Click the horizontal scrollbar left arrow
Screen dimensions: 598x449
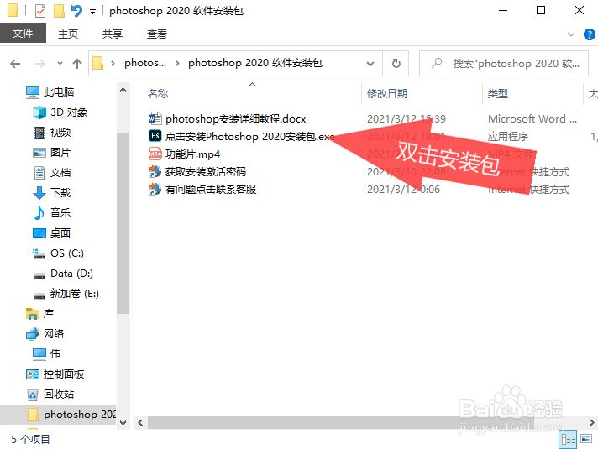point(140,423)
